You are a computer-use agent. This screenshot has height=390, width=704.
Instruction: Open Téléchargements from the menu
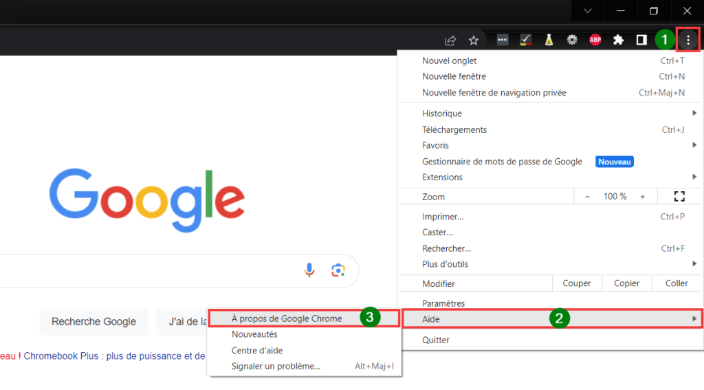(551, 129)
